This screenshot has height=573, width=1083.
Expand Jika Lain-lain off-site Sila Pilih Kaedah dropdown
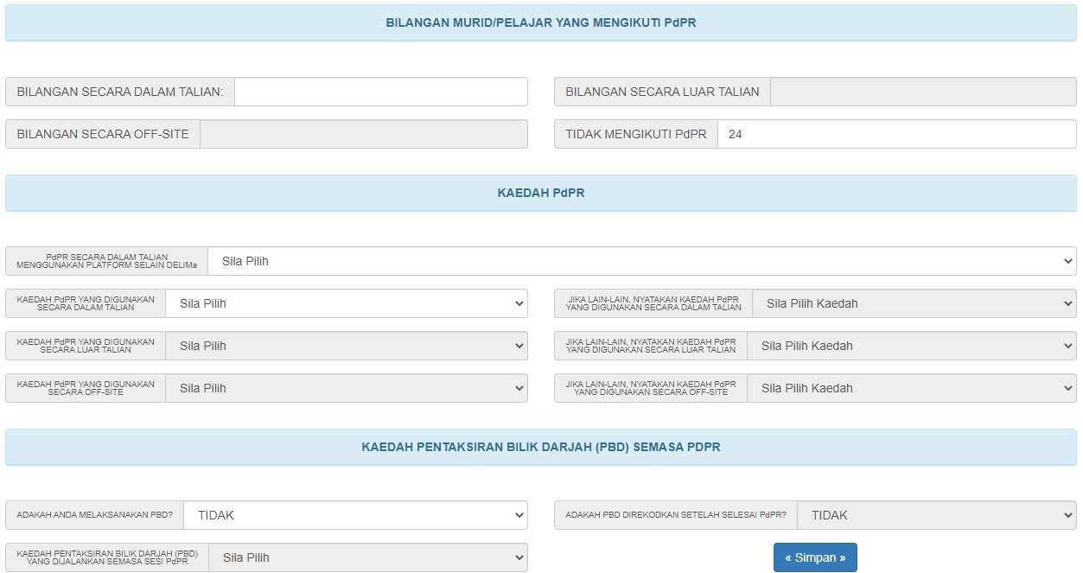click(x=911, y=388)
